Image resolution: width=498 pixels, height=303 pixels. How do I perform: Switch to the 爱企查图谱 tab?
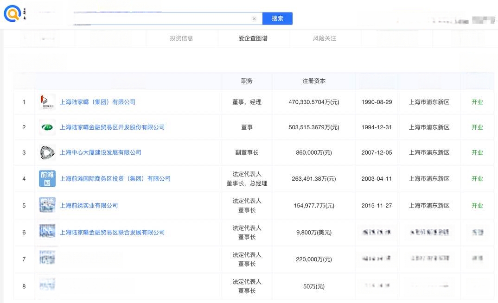click(253, 38)
